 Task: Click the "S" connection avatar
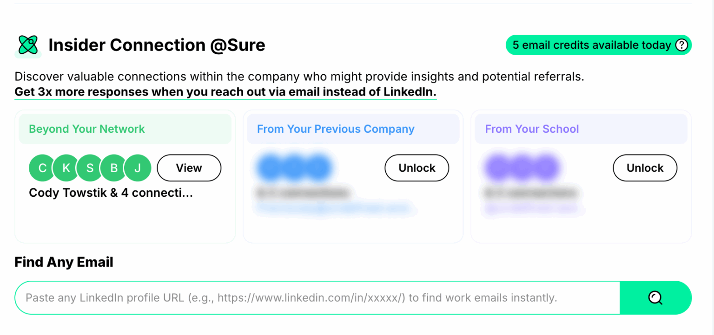[89, 168]
